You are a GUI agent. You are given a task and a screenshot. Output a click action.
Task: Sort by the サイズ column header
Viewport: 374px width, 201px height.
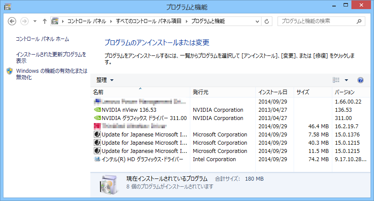[x=302, y=92]
